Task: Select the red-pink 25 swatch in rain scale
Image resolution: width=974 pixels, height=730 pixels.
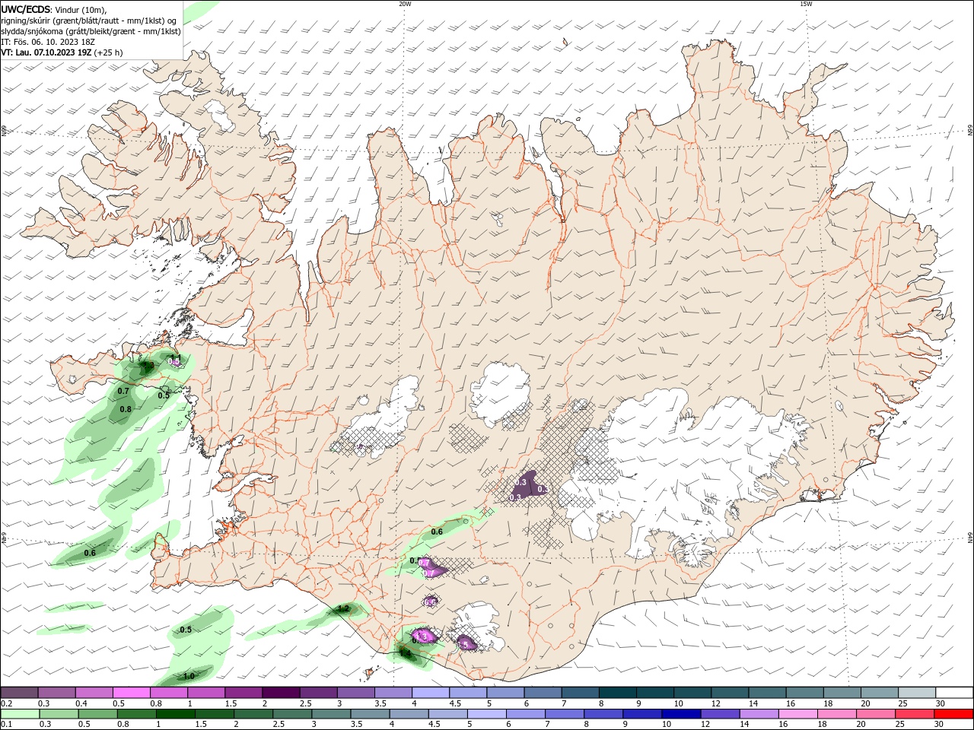Action: [914, 714]
